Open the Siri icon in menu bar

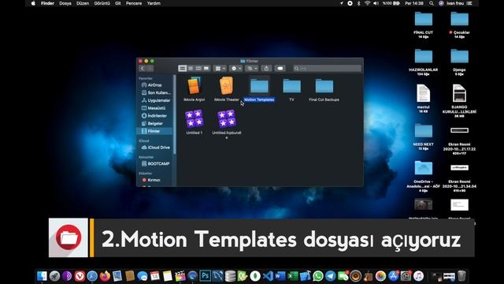[x=441, y=3]
